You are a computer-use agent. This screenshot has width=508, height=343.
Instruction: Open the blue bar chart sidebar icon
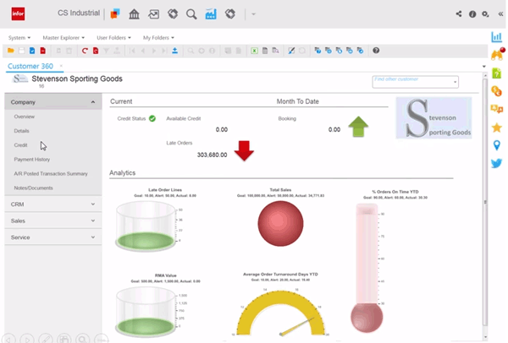click(496, 37)
